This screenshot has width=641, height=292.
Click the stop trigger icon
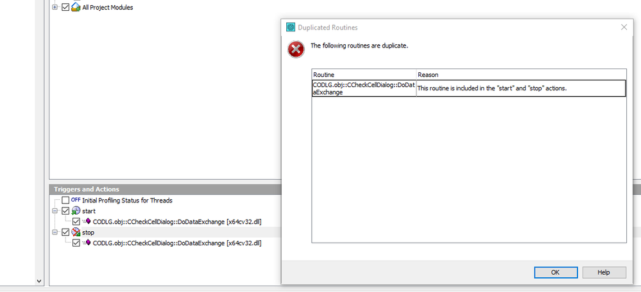76,232
